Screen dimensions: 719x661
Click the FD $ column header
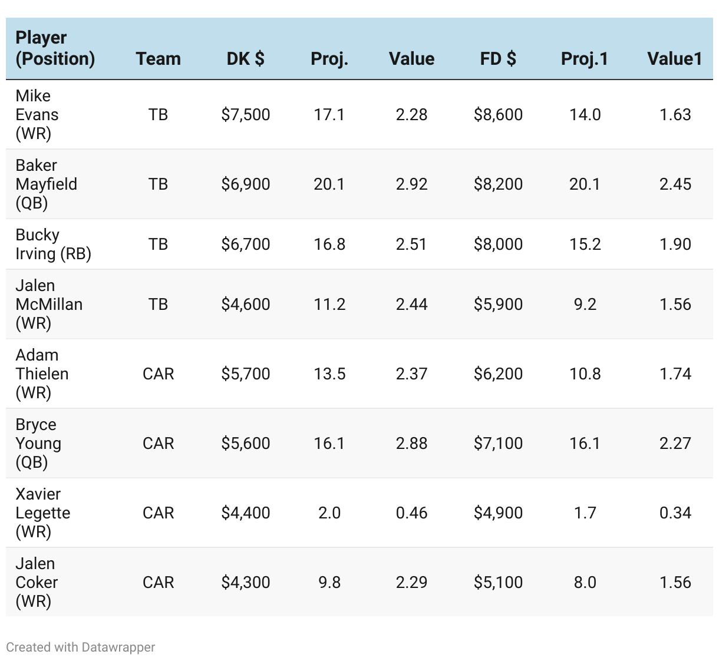point(498,59)
